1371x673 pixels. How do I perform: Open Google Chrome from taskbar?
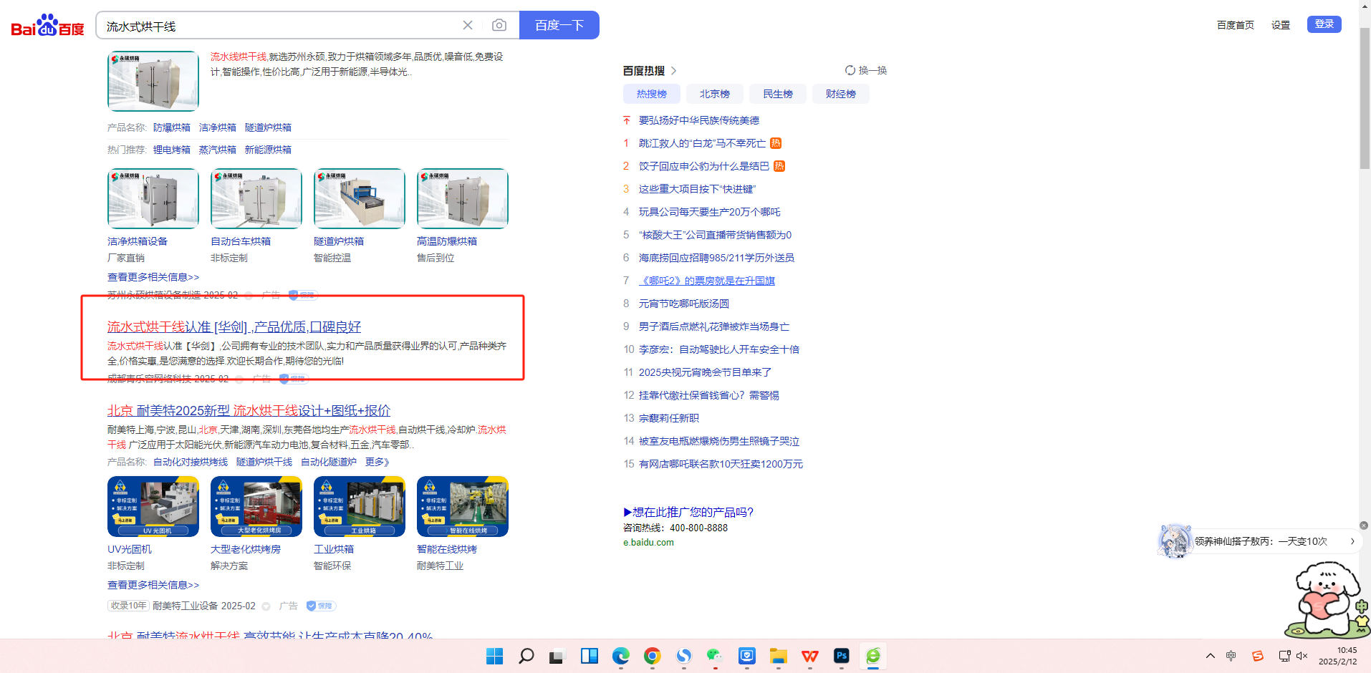[652, 656]
